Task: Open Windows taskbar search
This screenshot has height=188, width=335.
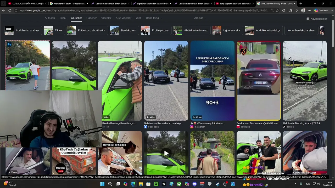Action: pos(110,184)
